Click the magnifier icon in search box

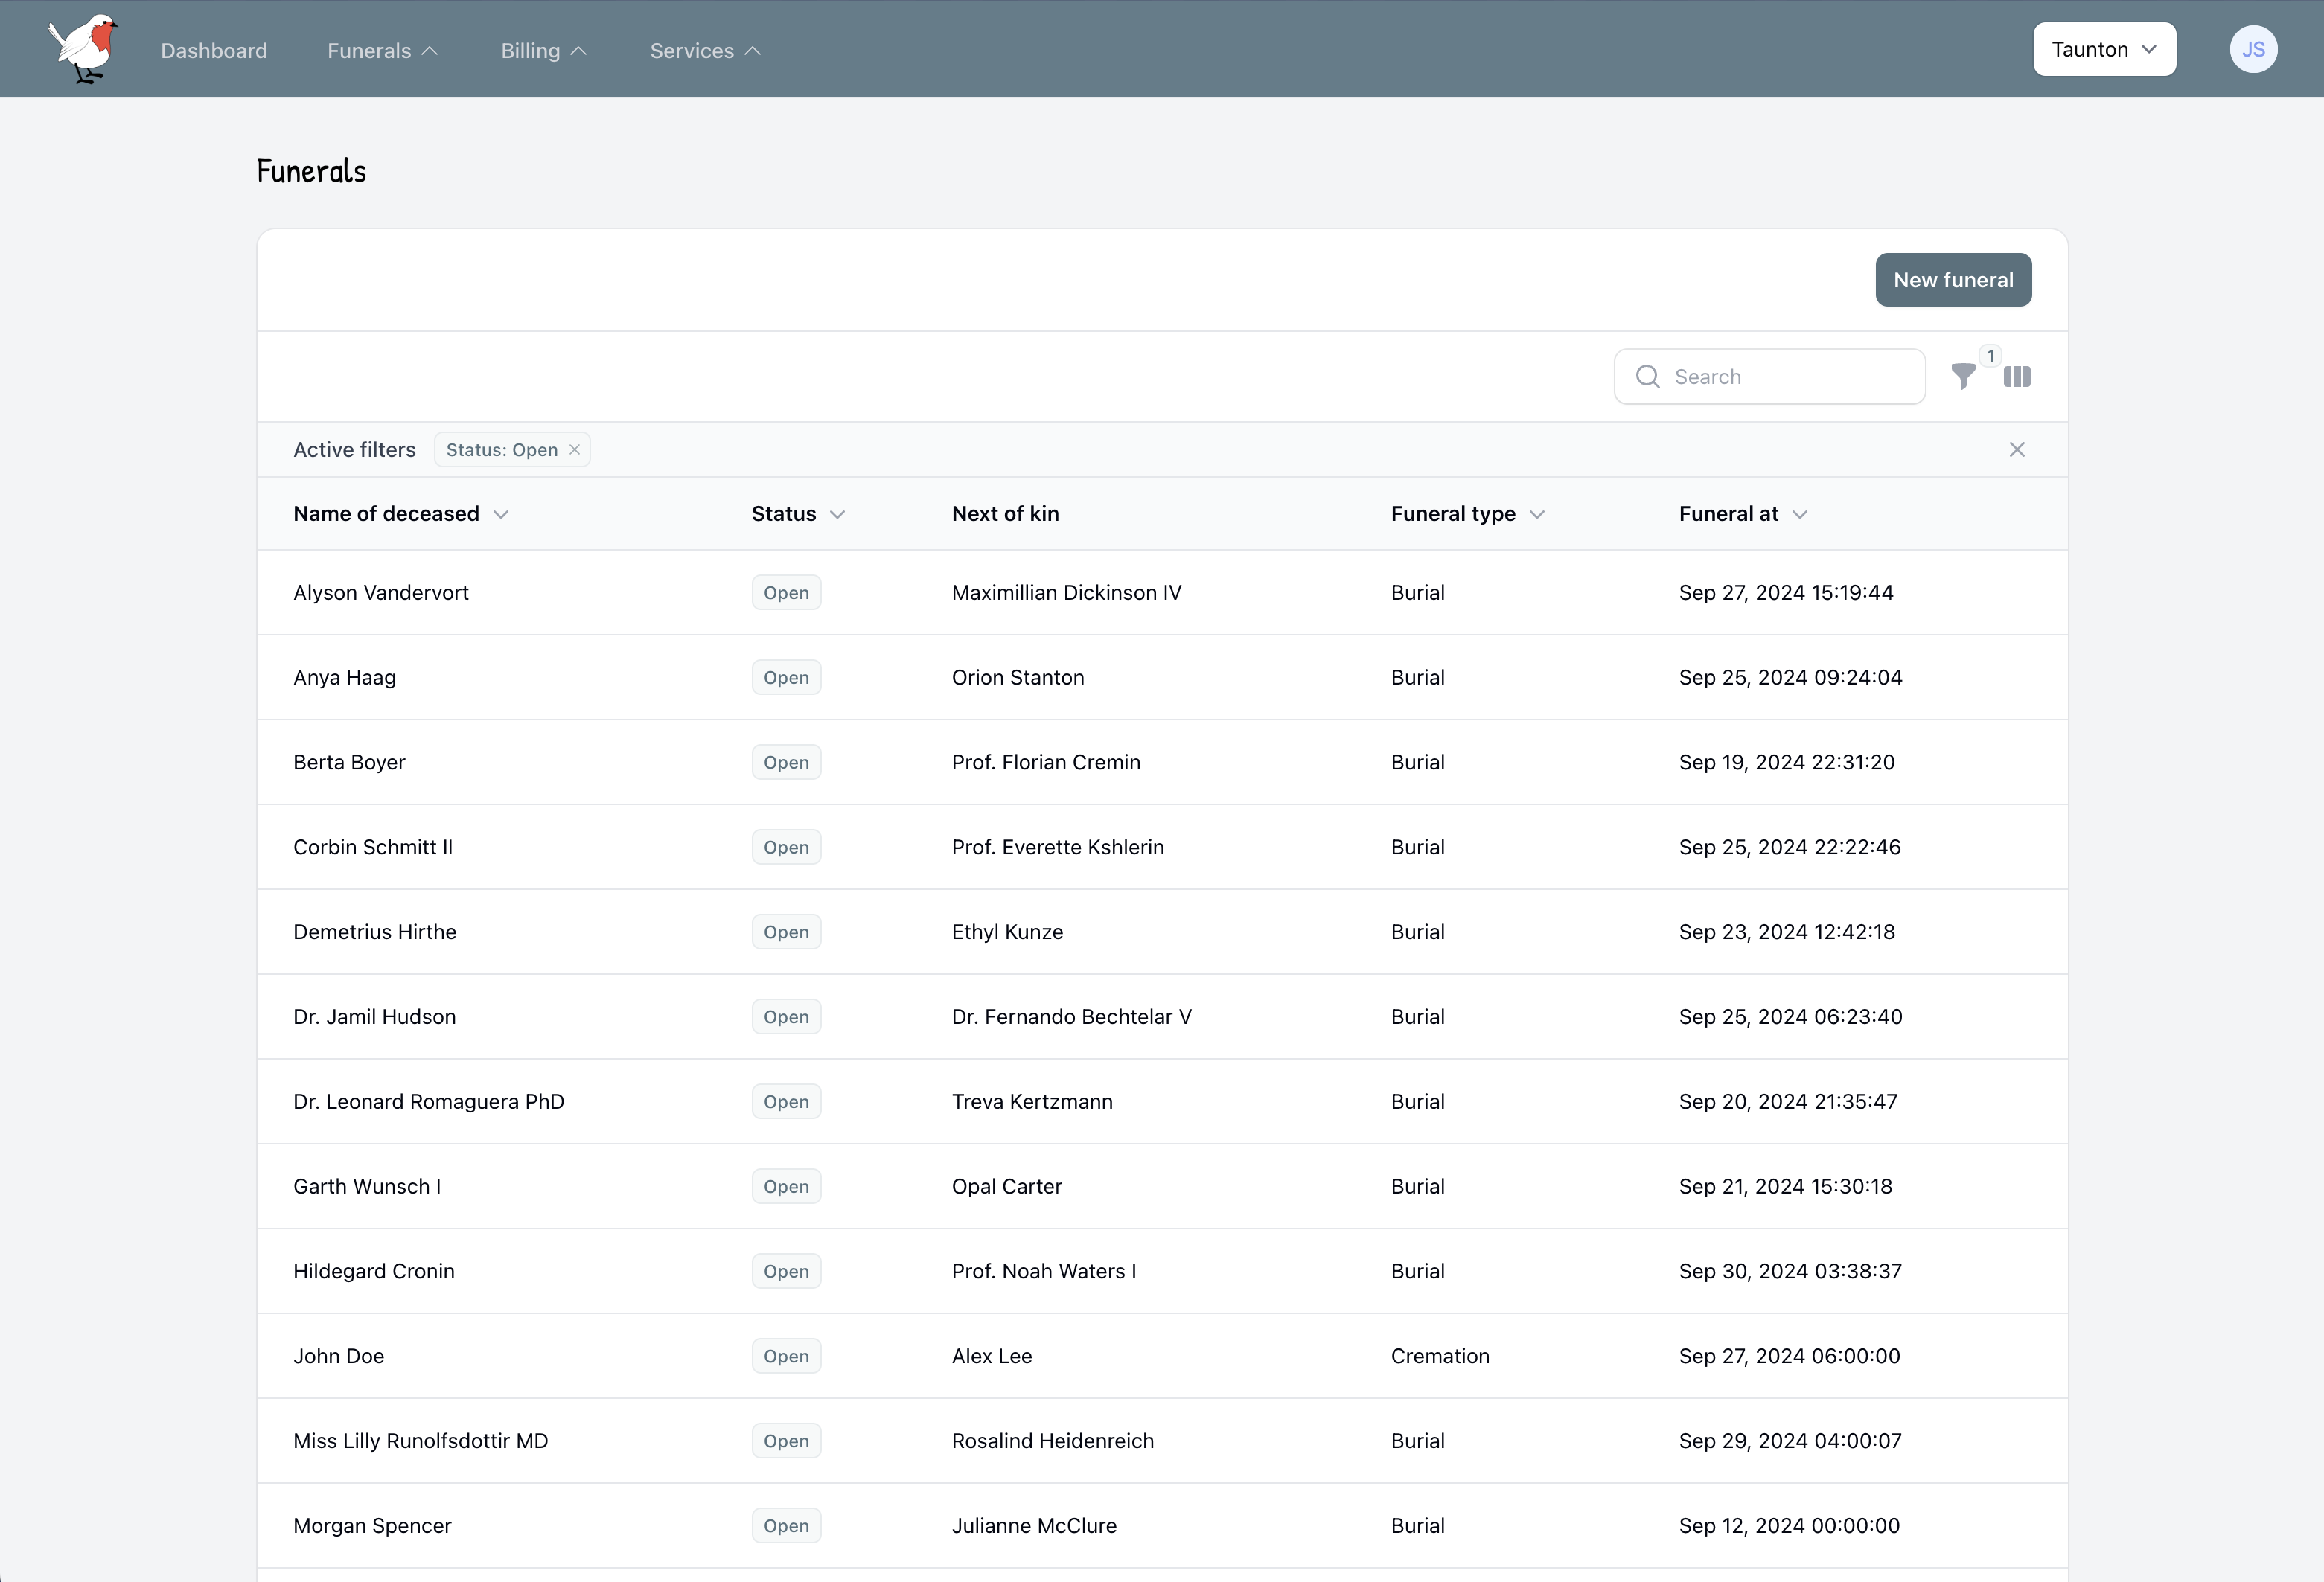1648,377
